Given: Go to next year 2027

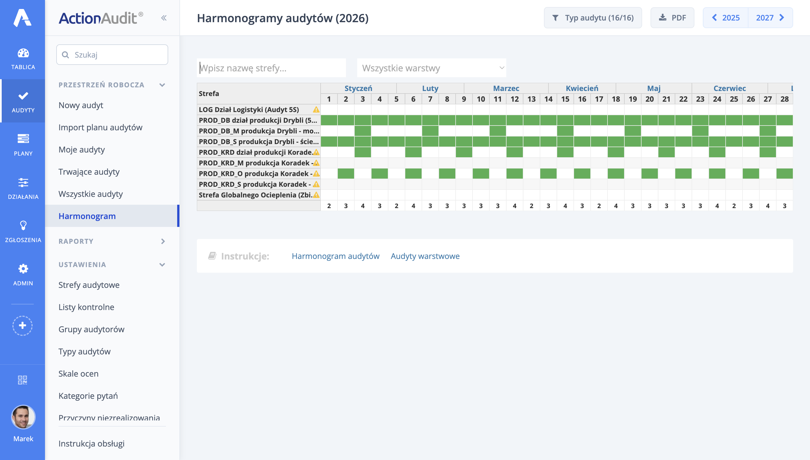Looking at the screenshot, I should point(770,18).
